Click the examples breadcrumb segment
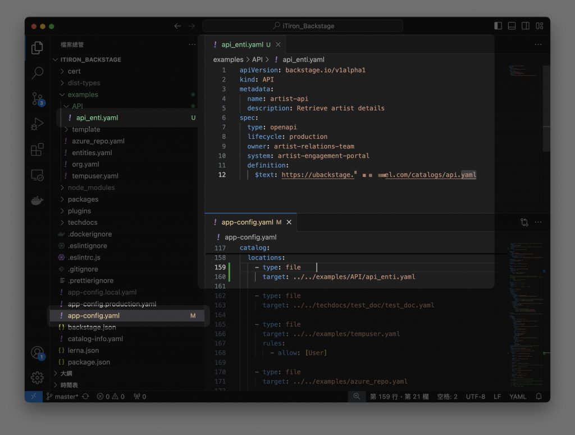The height and width of the screenshot is (435, 575). 228,60
